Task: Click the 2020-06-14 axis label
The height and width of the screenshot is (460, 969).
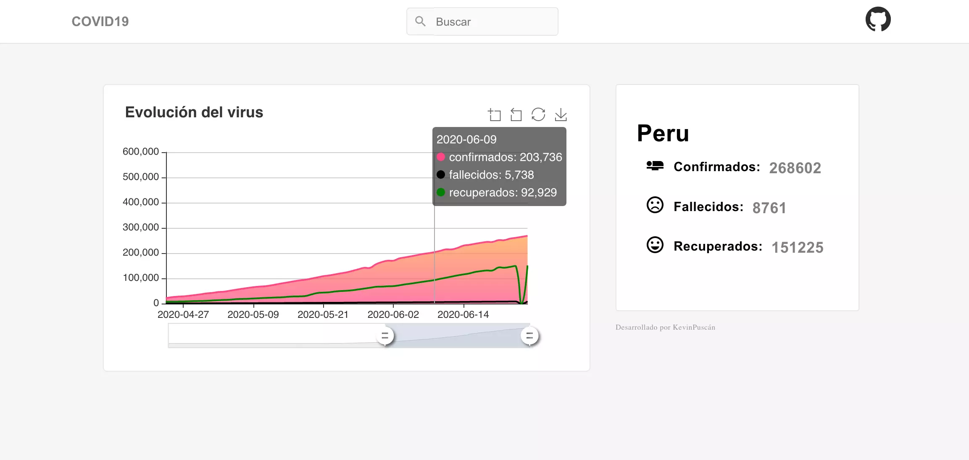Action: pyautogui.click(x=464, y=314)
